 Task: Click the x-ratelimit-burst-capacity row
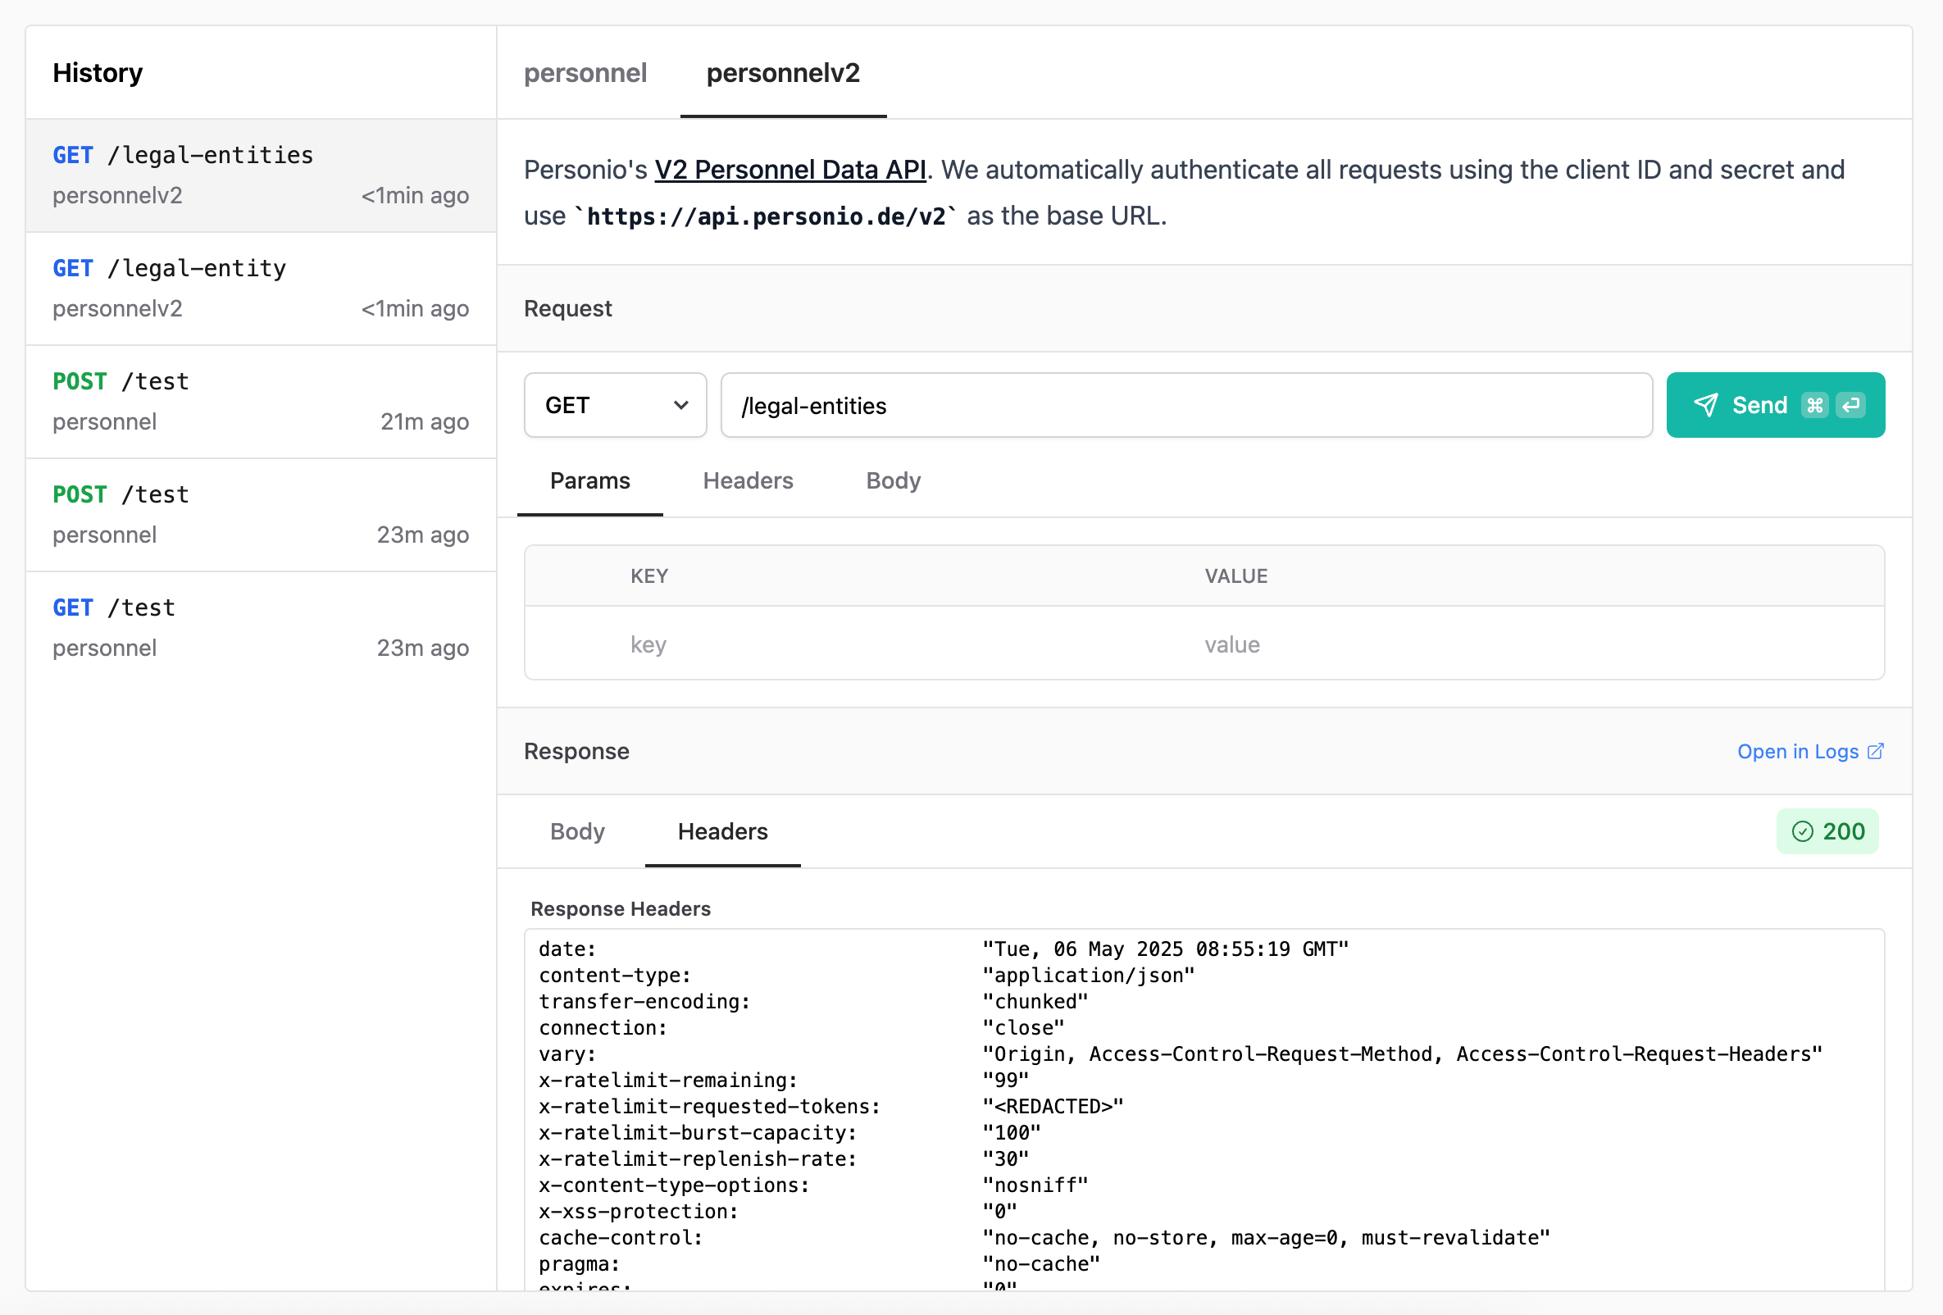789,1133
